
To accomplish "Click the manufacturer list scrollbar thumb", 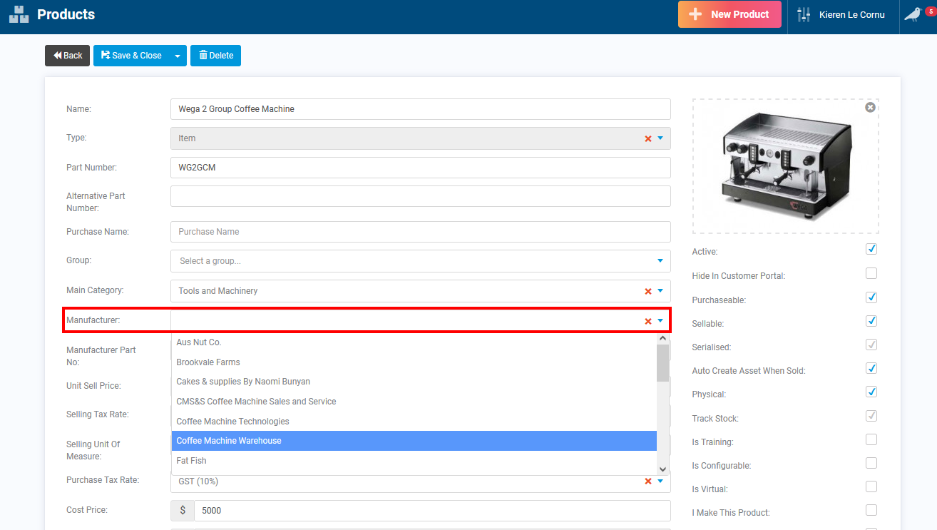I will click(x=662, y=363).
